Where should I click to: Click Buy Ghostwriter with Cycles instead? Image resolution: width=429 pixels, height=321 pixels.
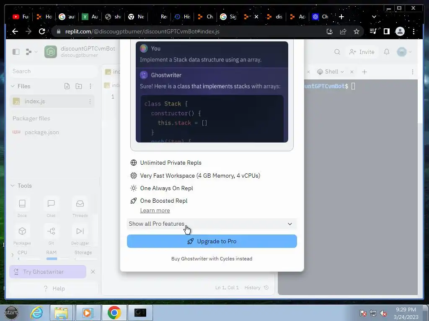[212, 259]
